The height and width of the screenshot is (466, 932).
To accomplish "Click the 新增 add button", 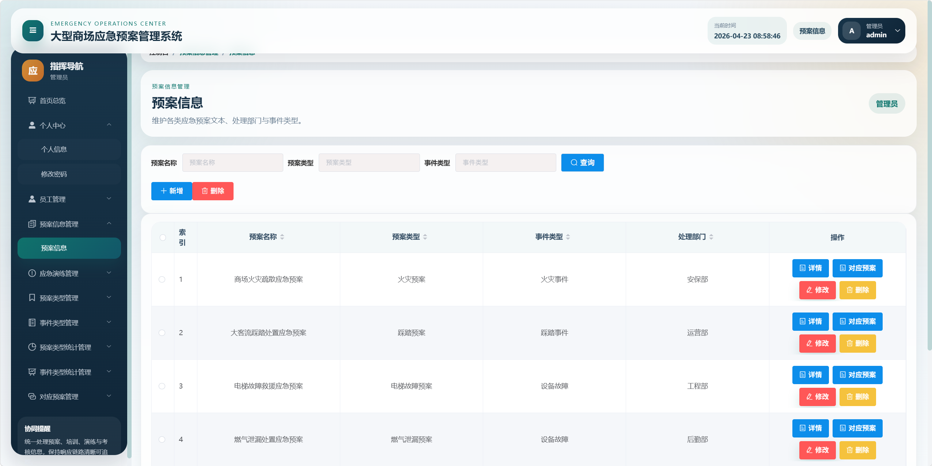I will pos(171,191).
